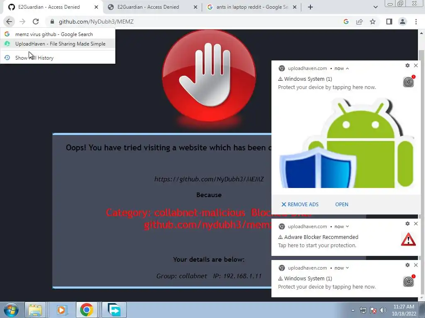Select UploadHaven - File Sharing Made Simple entry
This screenshot has height=318, width=425.
57,44
